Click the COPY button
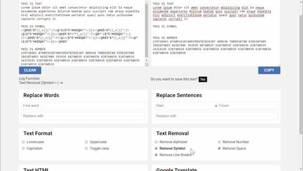Image resolution: width=303 pixels, height=171 pixels. (x=269, y=70)
